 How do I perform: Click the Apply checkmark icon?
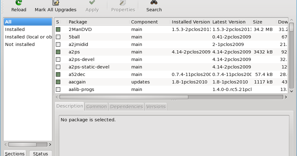pyautogui.click(x=92, y=3)
